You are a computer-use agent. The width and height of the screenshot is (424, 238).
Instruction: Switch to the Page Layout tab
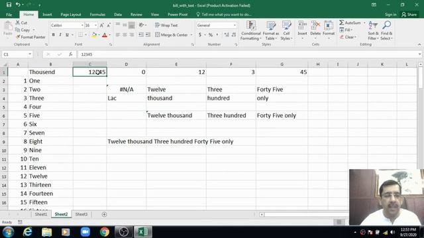coord(71,15)
